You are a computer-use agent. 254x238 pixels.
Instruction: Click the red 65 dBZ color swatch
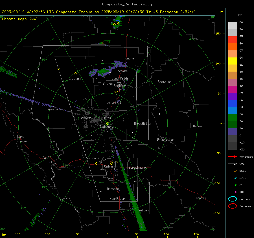click(x=233, y=40)
